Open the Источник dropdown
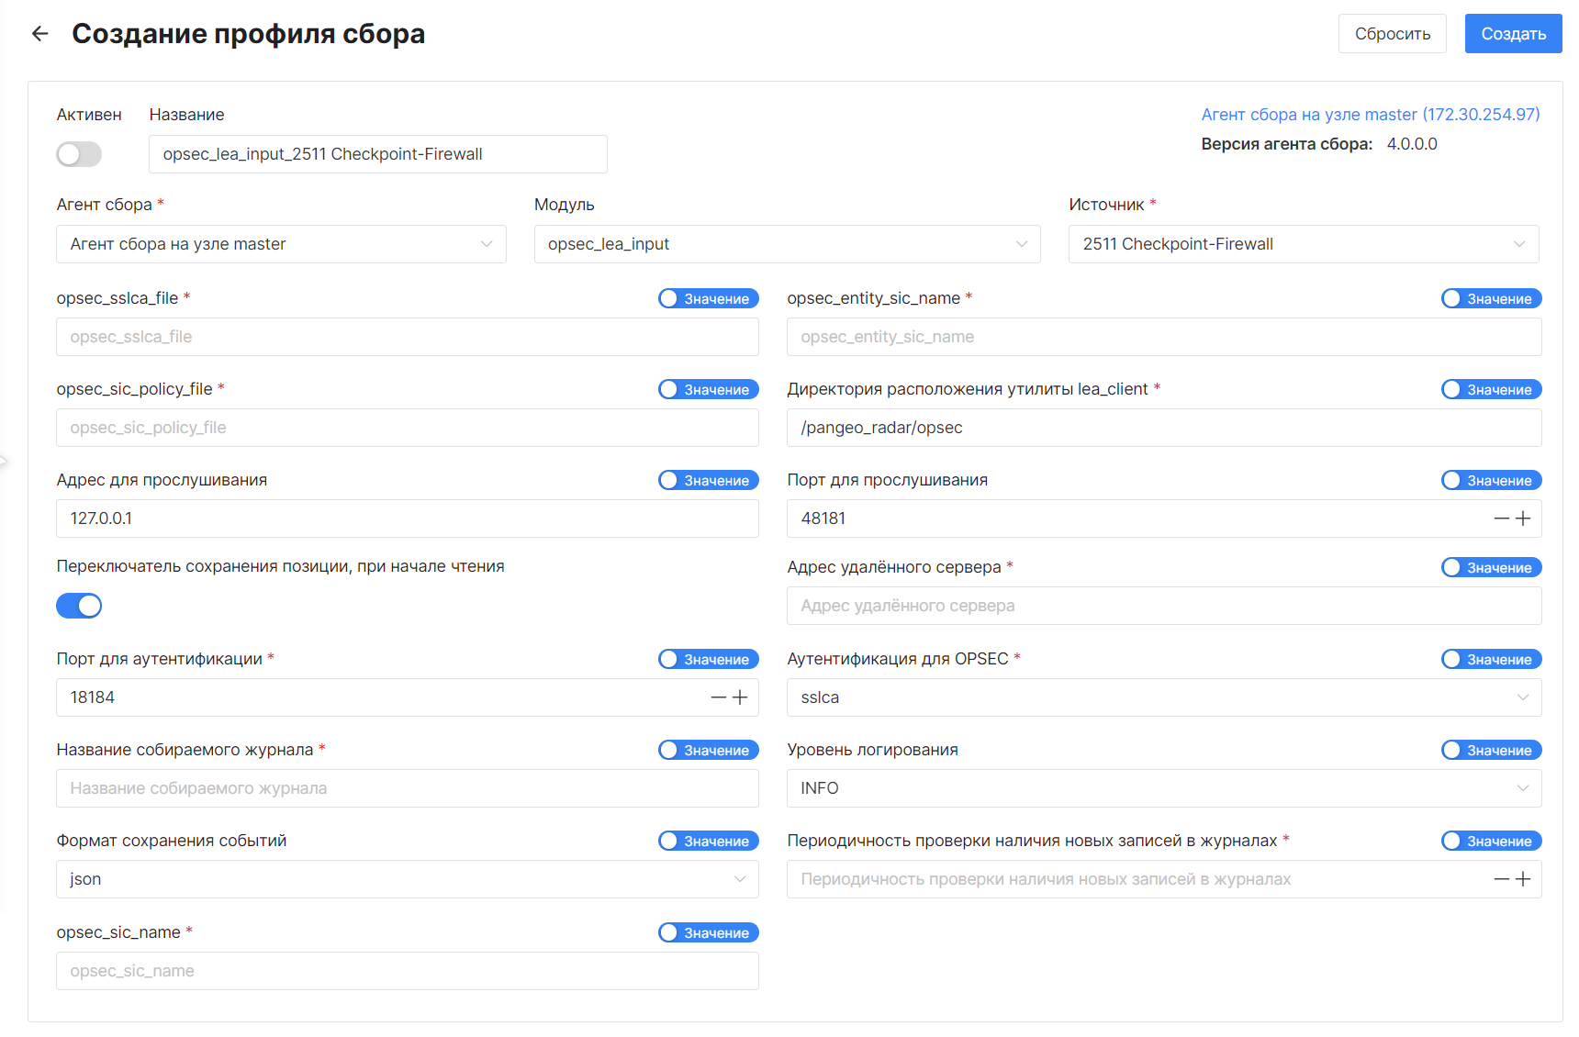 click(1304, 244)
